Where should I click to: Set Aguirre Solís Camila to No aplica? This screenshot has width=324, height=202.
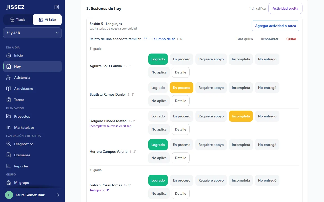pos(159,72)
